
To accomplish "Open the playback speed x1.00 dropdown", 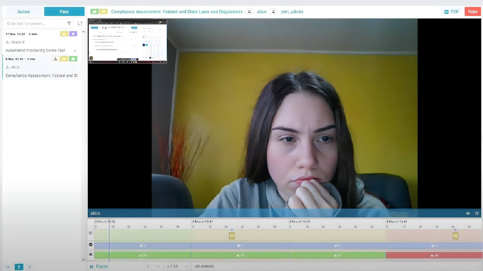I will pos(177,266).
